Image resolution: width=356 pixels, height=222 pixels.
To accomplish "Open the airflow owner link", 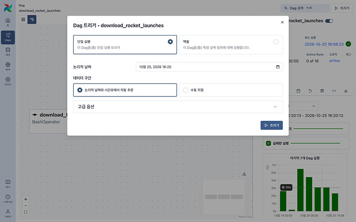I will click(335, 61).
